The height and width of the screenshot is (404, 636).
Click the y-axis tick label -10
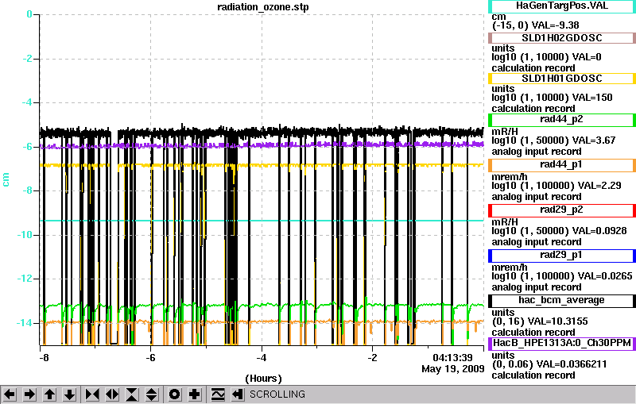(25, 235)
